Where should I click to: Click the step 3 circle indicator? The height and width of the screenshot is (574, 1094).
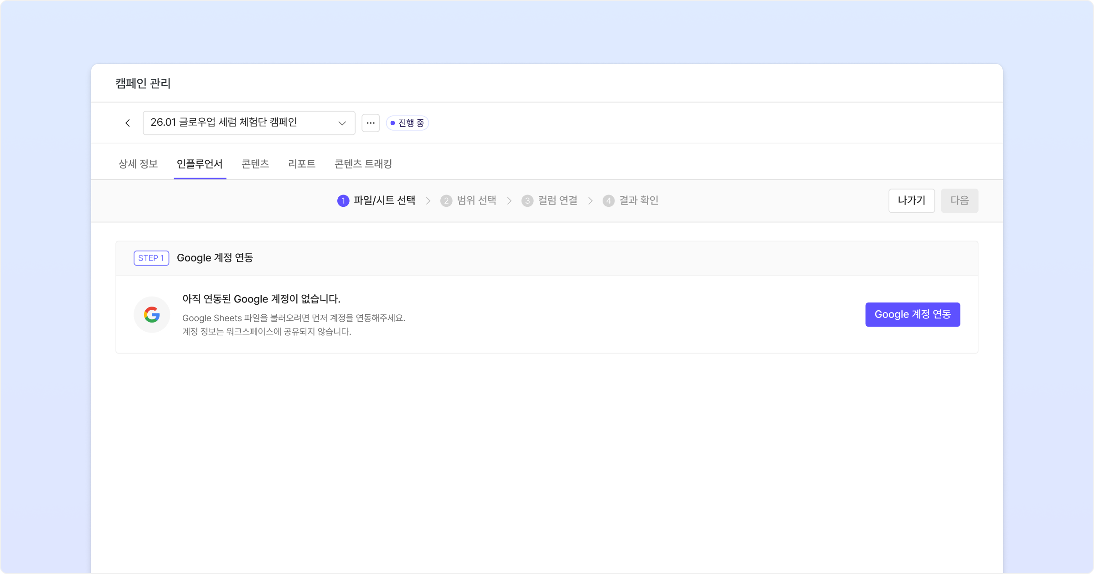pos(527,201)
